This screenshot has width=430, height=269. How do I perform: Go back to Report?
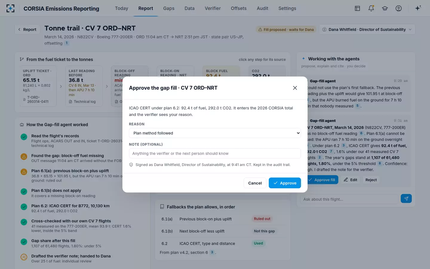[x=27, y=29]
